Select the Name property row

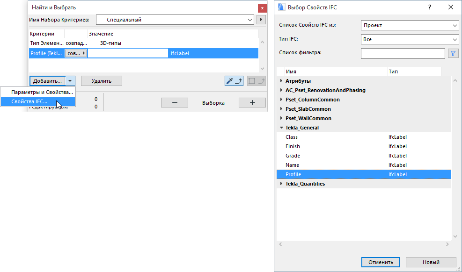click(364, 165)
